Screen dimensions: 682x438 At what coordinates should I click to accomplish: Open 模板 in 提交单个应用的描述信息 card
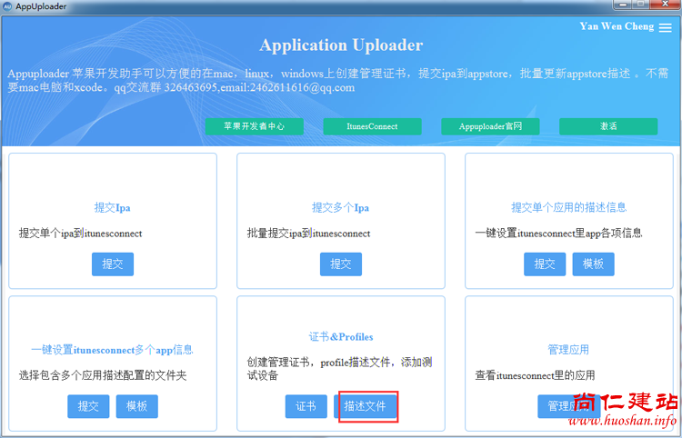point(593,264)
